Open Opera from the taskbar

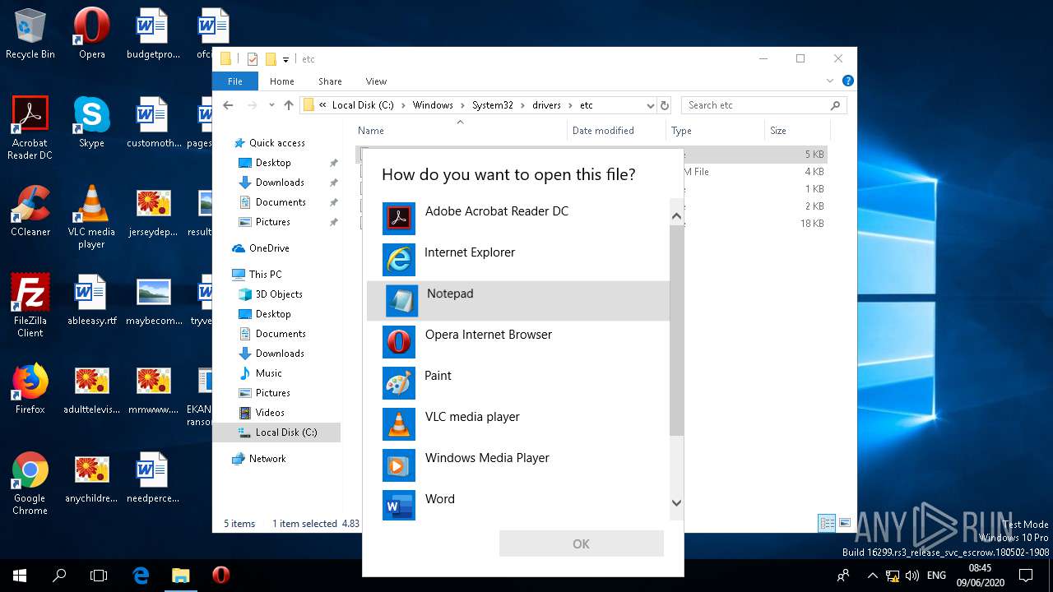pos(220,576)
